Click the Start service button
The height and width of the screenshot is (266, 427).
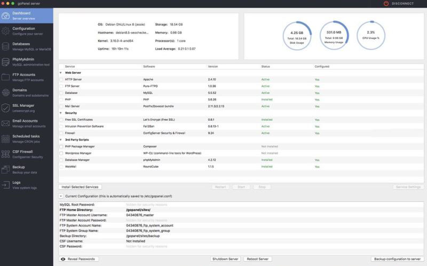tap(241, 187)
